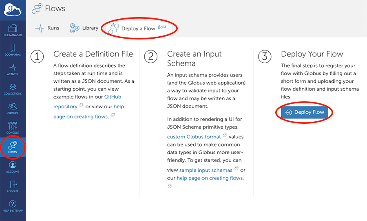This screenshot has width=367, height=221.
Task: Open Console in the sidebar
Action: (x=13, y=128)
